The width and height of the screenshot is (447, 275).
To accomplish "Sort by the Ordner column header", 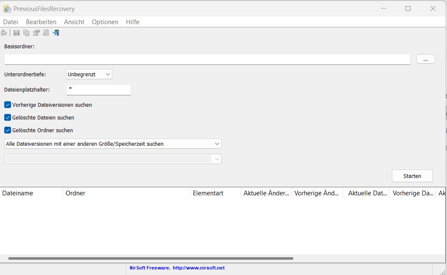I will [x=126, y=193].
